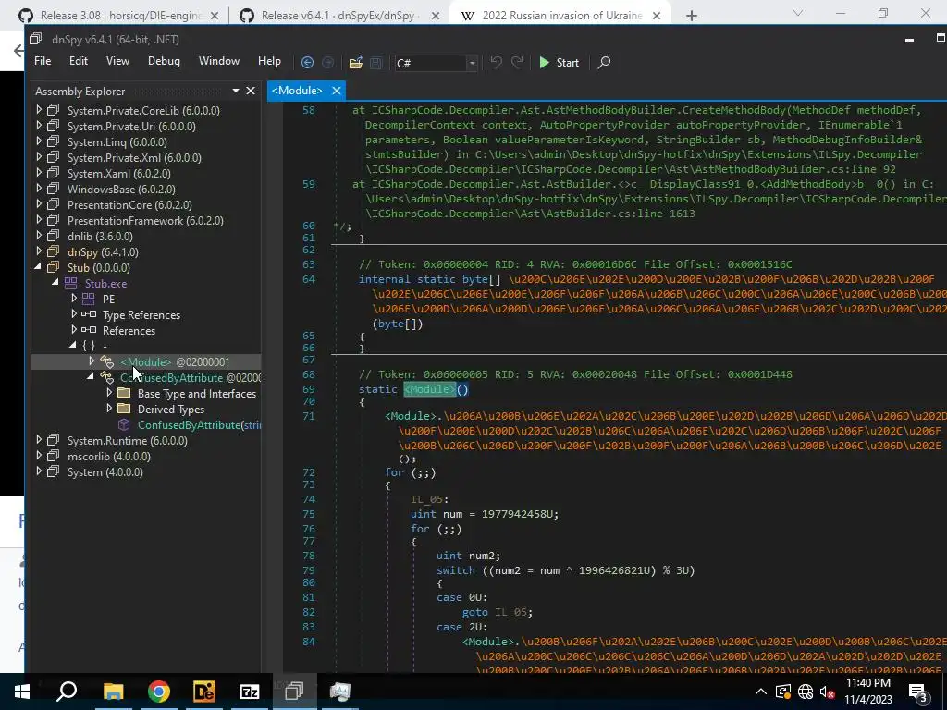Expand System.Private.Uri assembly node

click(x=39, y=126)
